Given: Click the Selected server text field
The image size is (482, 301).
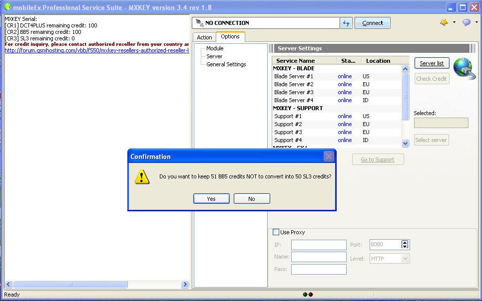Looking at the screenshot, I should point(441,123).
